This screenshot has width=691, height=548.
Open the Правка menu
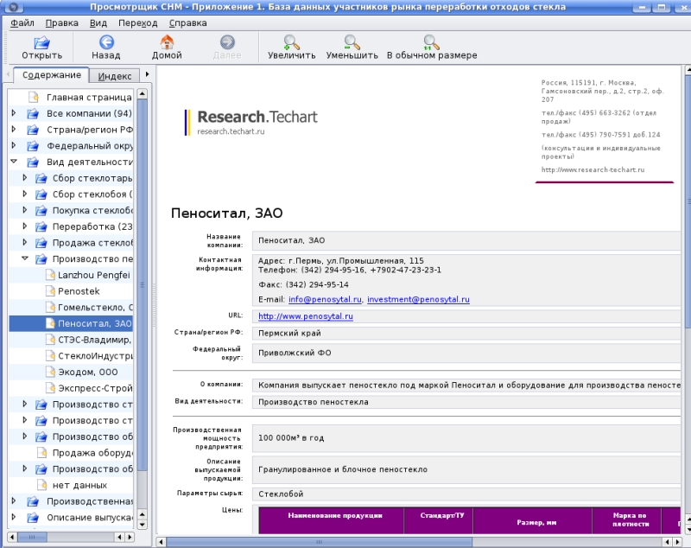pos(61,23)
